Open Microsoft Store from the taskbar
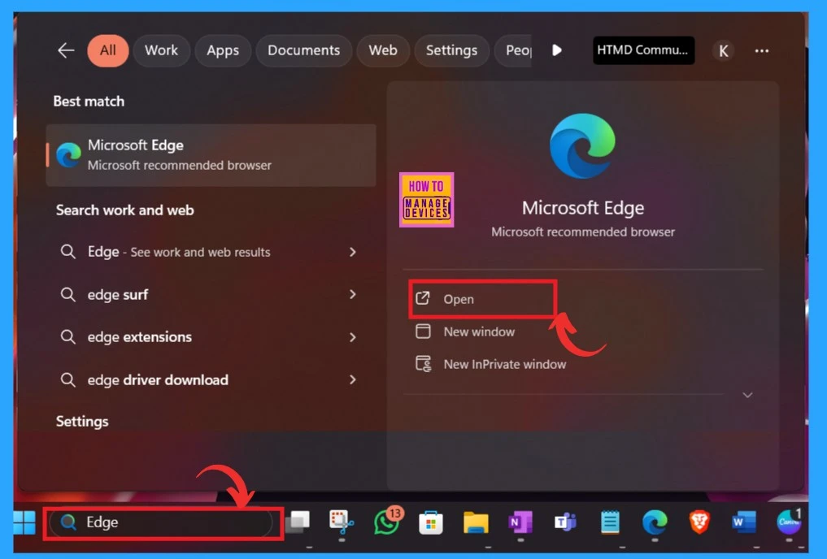The height and width of the screenshot is (559, 827). (430, 522)
